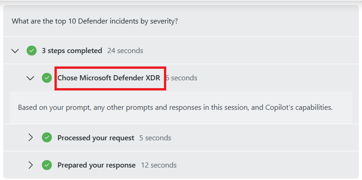Click checkmark beside Processed your request
The width and height of the screenshot is (362, 180).
tap(47, 138)
